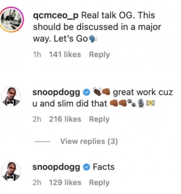Click the studio microphone emoji
Viewport: 181px width, 194px height.
(141, 103)
